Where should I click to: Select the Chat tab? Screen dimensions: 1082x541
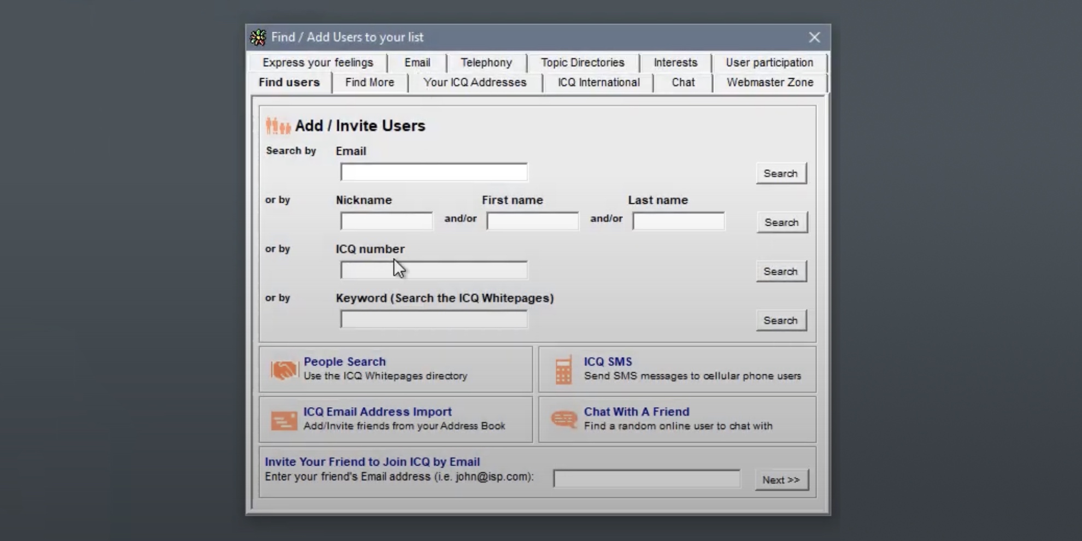(x=683, y=83)
